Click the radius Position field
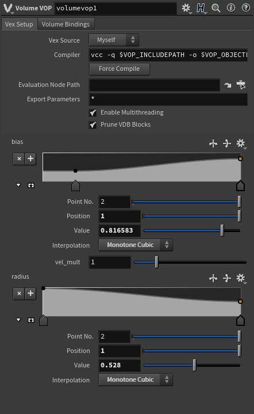The height and width of the screenshot is (414, 254). tap(120, 351)
